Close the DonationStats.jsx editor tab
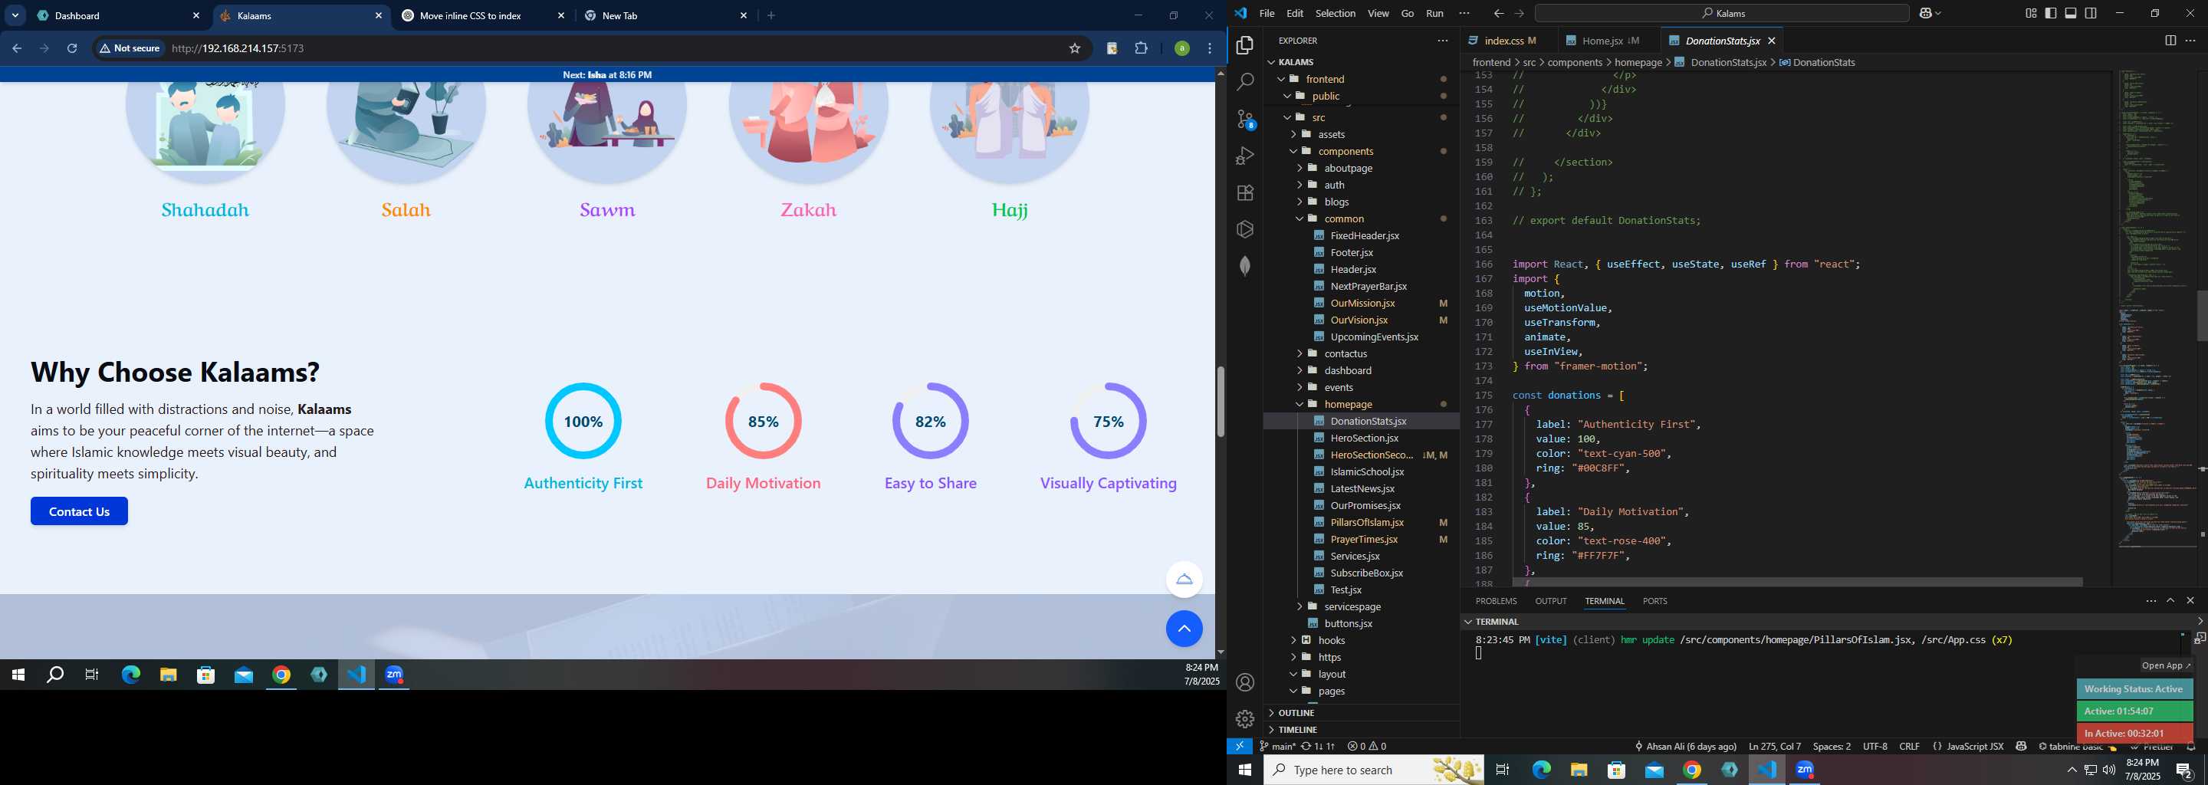This screenshot has width=2208, height=785. click(x=1772, y=41)
